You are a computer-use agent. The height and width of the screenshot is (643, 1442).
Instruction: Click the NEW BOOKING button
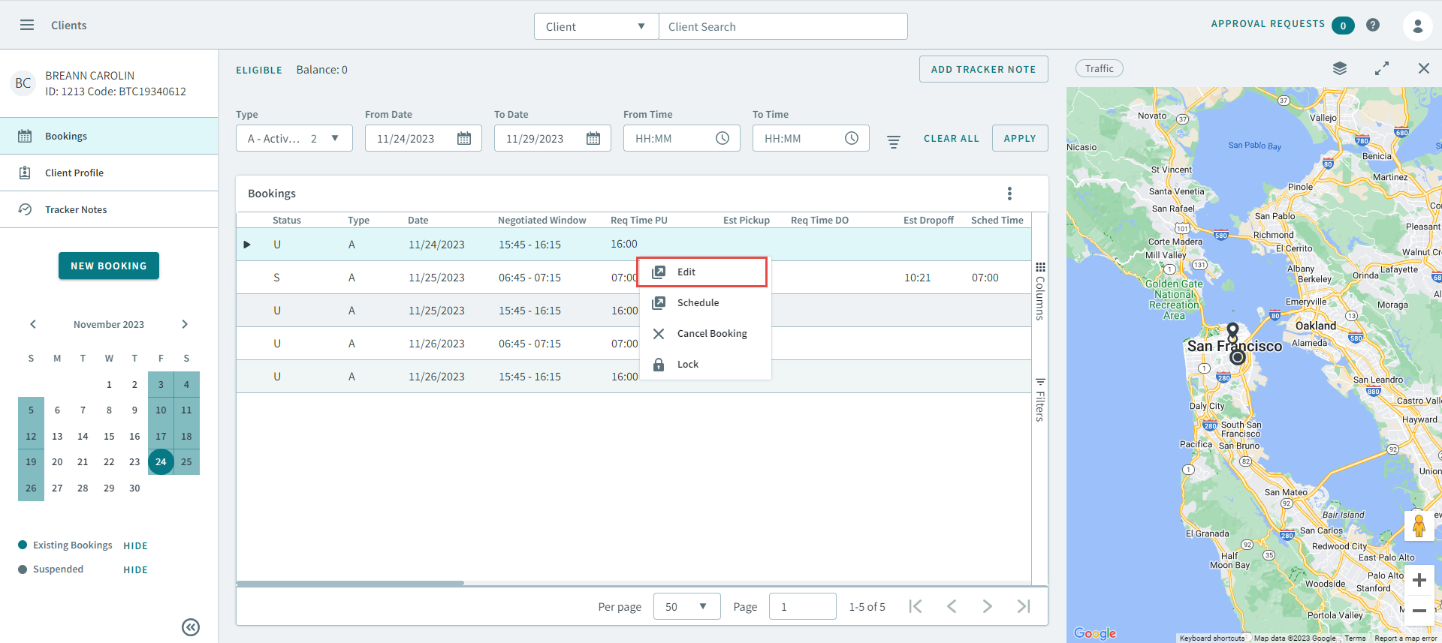point(109,266)
